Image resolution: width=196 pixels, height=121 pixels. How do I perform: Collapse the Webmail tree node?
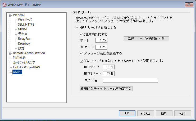[10, 16]
